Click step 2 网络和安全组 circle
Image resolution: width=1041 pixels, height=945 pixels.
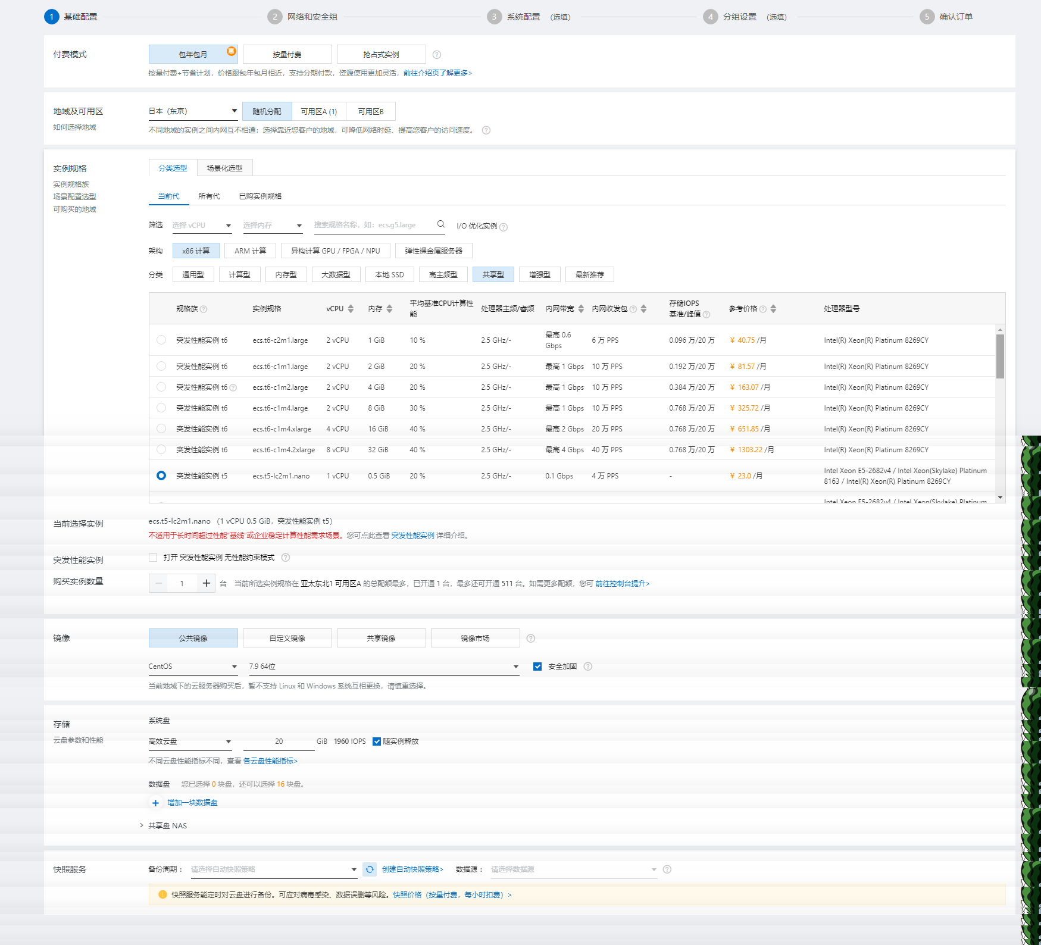[274, 17]
